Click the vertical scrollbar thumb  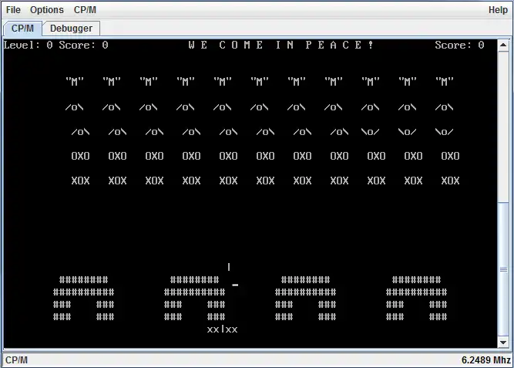503,269
